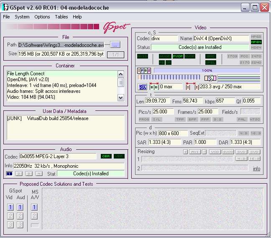Click the CVD resizing button
The image size is (271, 238).
[254, 152]
